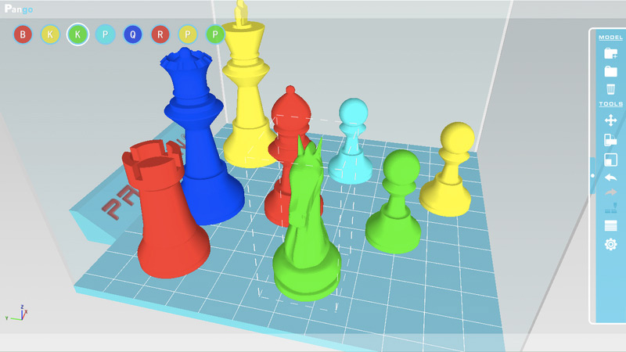The width and height of the screenshot is (626, 352).
Task: Select the Move tool with four arrows
Action: tap(610, 120)
